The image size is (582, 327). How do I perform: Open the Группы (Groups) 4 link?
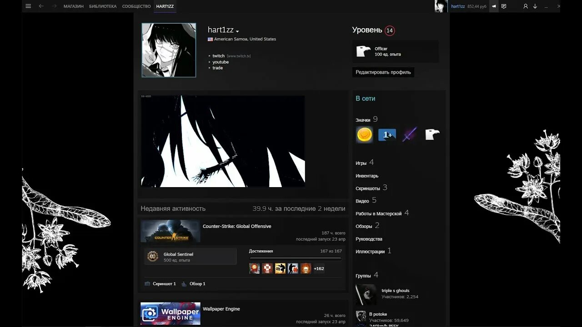coord(367,275)
